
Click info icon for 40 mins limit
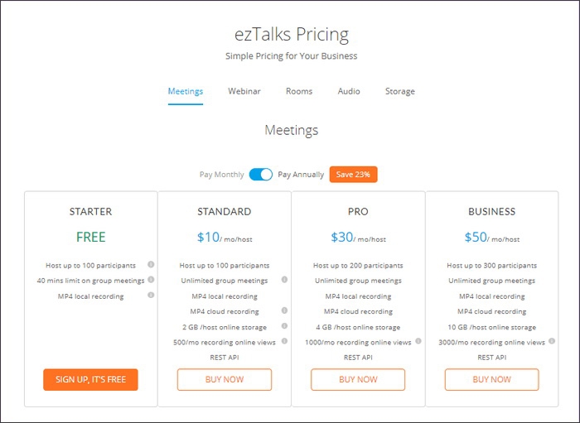(151, 281)
